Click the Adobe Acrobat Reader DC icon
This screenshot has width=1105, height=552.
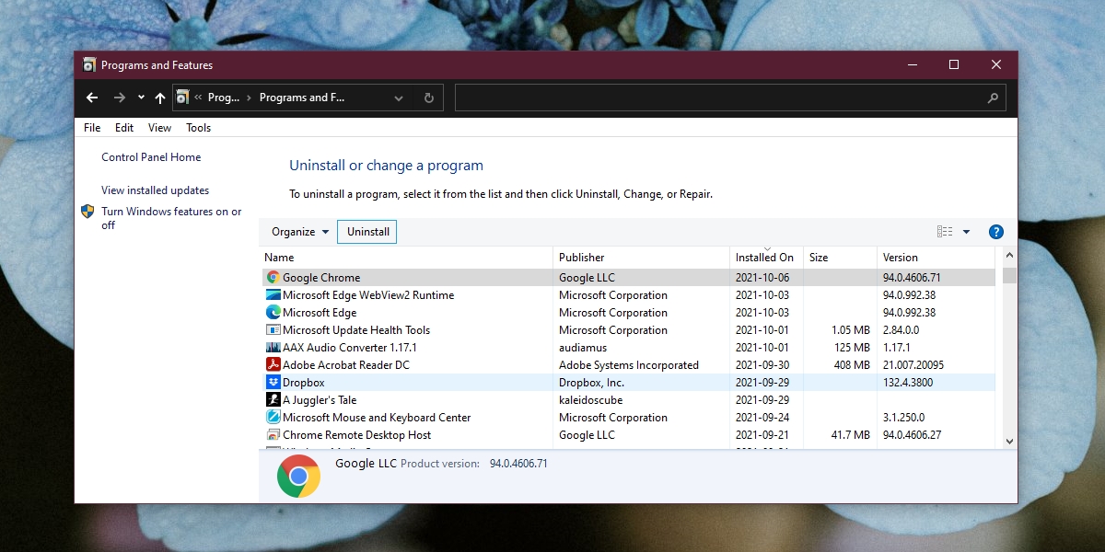coord(273,365)
